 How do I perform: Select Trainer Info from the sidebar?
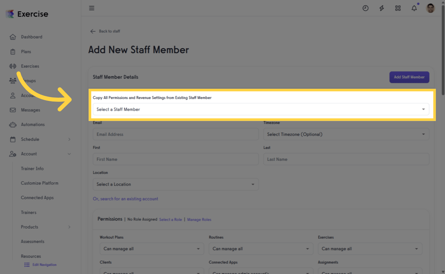point(32,168)
